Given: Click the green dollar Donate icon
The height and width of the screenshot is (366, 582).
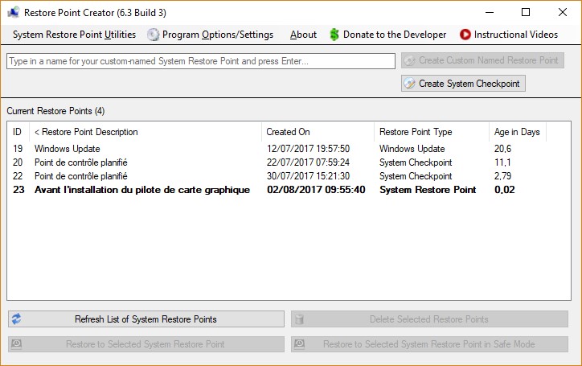Looking at the screenshot, I should tap(334, 35).
